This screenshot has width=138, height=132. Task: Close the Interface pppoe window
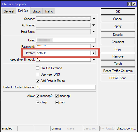[x=134, y=4]
